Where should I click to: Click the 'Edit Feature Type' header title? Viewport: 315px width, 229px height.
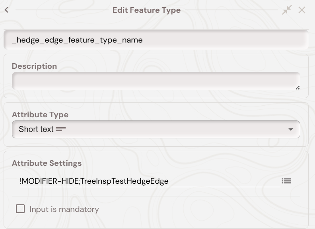pyautogui.click(x=146, y=10)
